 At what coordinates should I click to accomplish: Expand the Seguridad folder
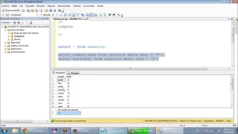click(x=5, y=43)
